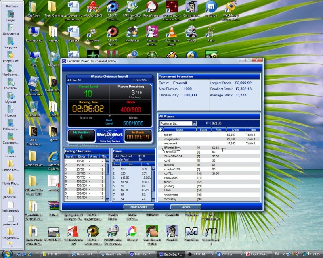
Task: Select player eusebiu0109 row
Action: point(209,169)
